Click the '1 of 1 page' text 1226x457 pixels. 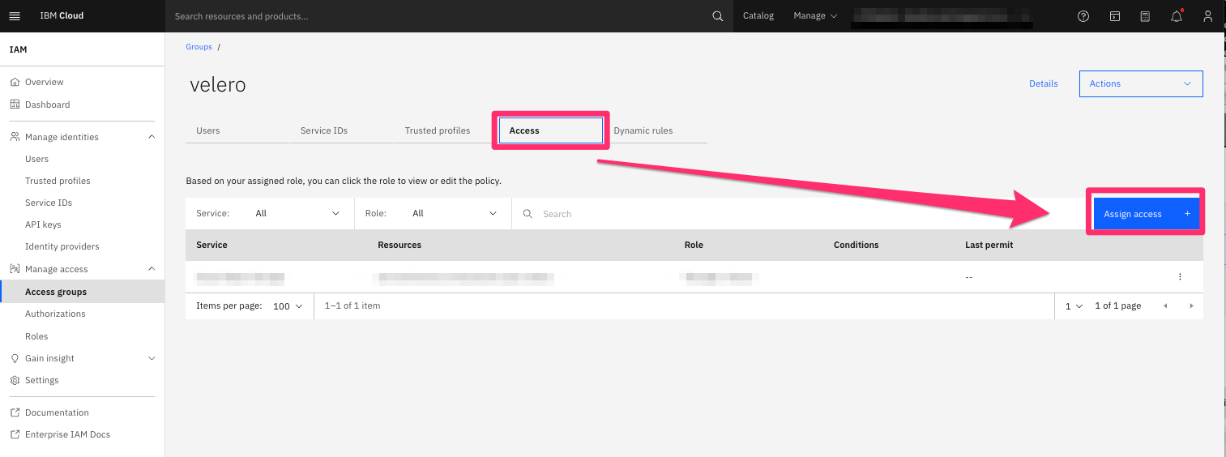pos(1117,305)
